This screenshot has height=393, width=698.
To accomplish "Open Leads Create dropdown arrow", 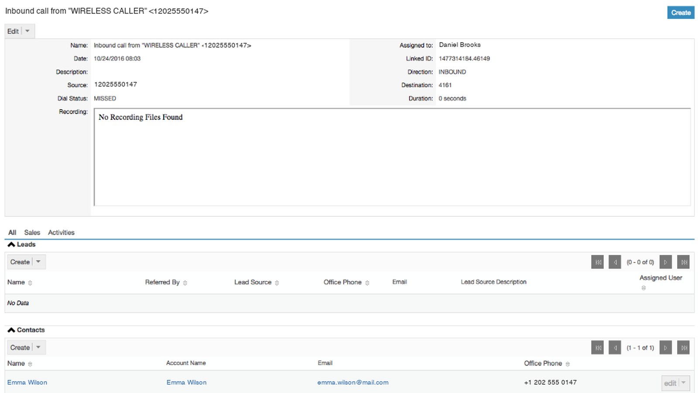I will [x=38, y=262].
